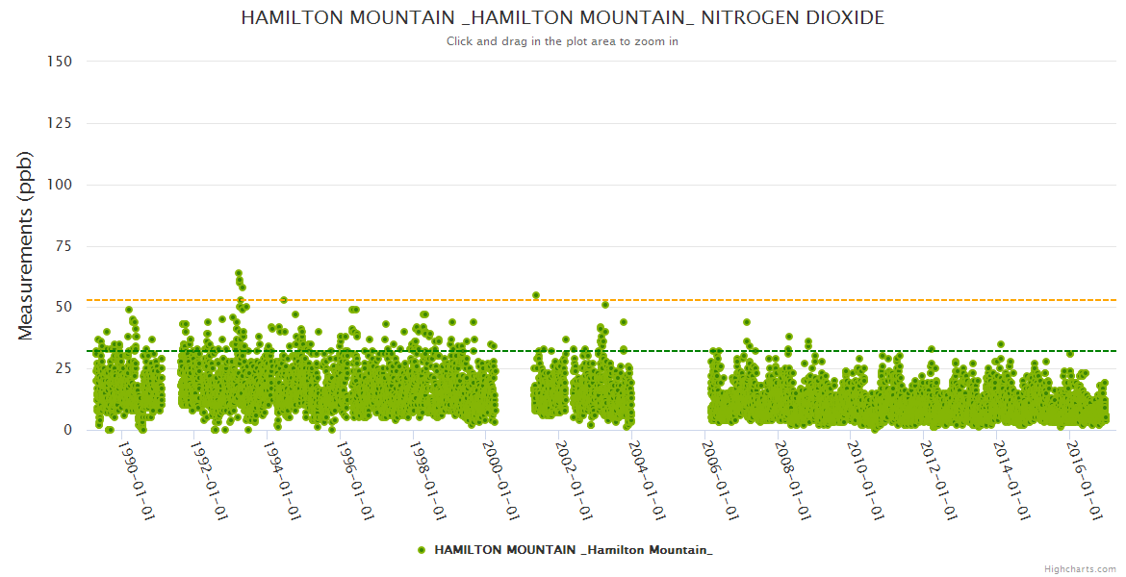1126x577 pixels.
Task: Open the Highcharts.com credit link
Action: [1080, 569]
